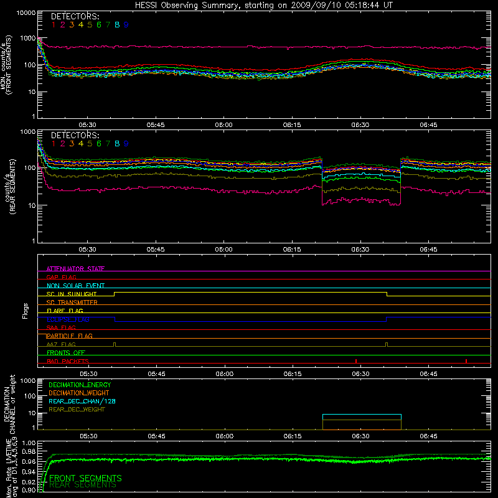The height and width of the screenshot is (498, 498).
Task: Click the orange detector 3 legend number in the rear segments plot
Action: pos(72,144)
